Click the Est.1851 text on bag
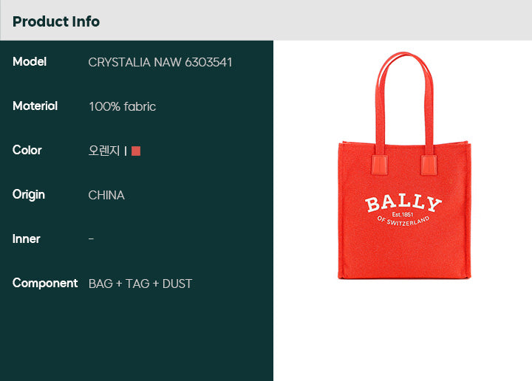 click(403, 214)
